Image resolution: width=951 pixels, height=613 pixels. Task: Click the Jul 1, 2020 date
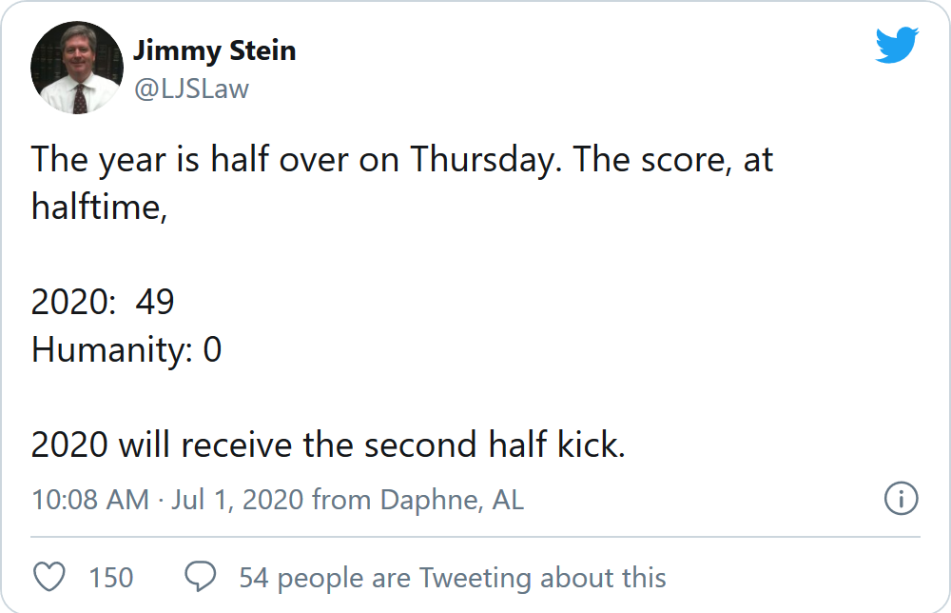tap(237, 500)
